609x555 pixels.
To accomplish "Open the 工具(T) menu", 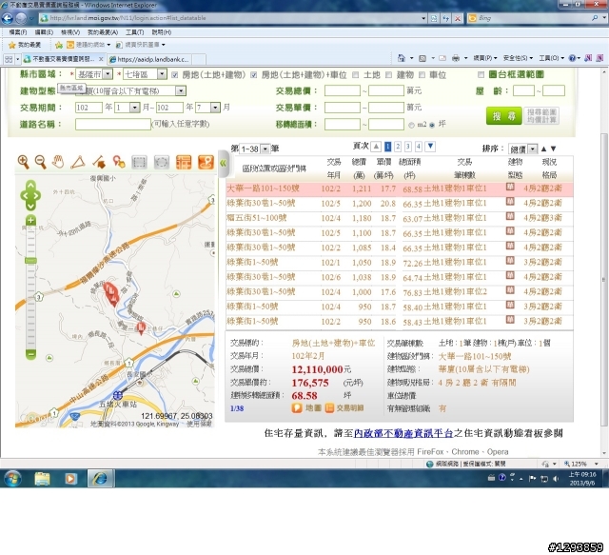I will click(x=134, y=32).
